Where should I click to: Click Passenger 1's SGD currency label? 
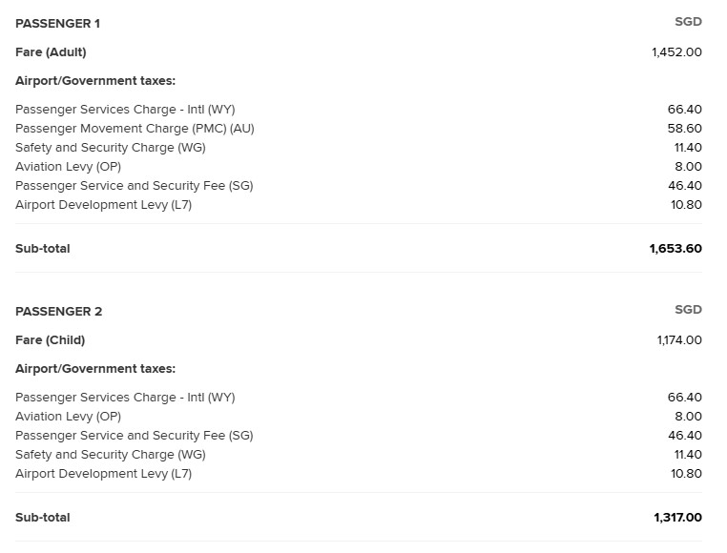pyautogui.click(x=688, y=22)
